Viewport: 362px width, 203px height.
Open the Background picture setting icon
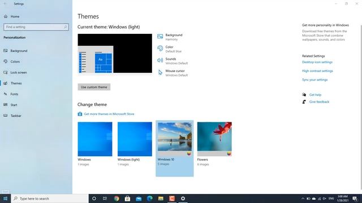click(x=160, y=36)
